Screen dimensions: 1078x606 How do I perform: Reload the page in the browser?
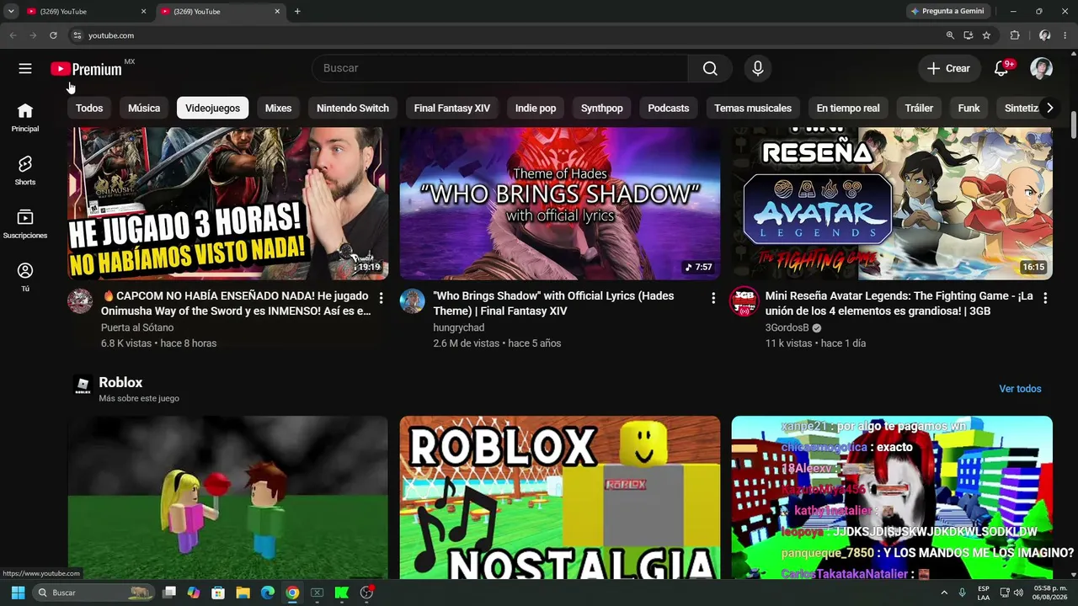[x=53, y=35]
